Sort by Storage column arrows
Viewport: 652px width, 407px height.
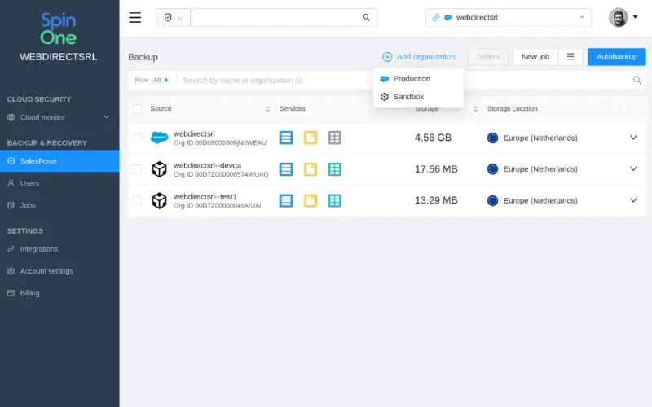475,109
